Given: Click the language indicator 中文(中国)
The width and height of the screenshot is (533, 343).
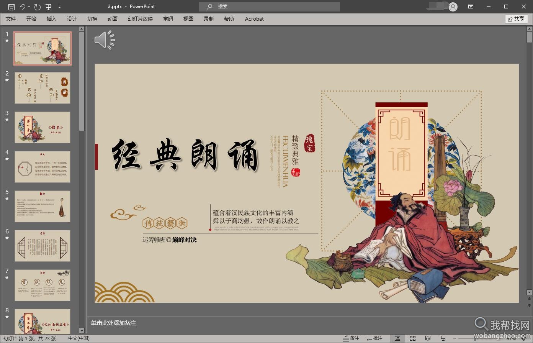Looking at the screenshot, I should click(x=79, y=338).
